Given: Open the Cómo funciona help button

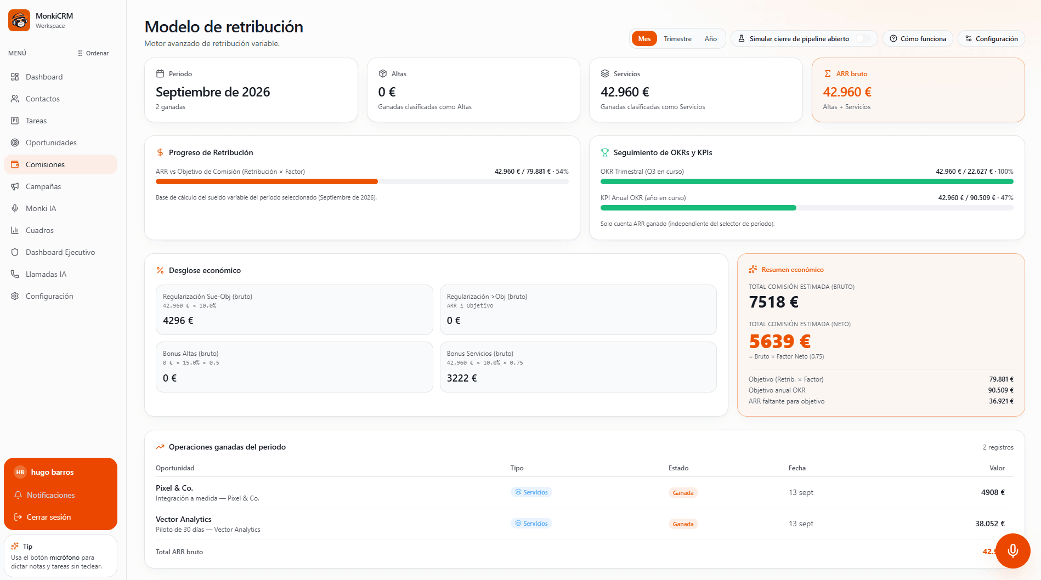Looking at the screenshot, I should pos(918,39).
